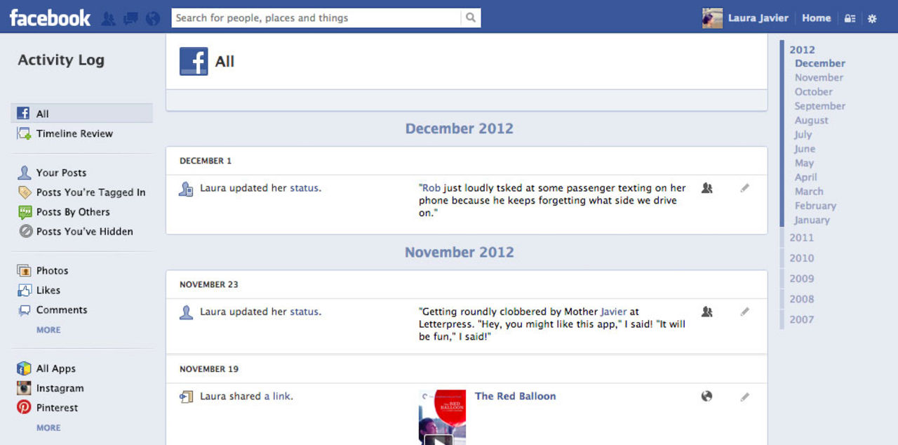Expand year 2007 in timeline

point(801,319)
